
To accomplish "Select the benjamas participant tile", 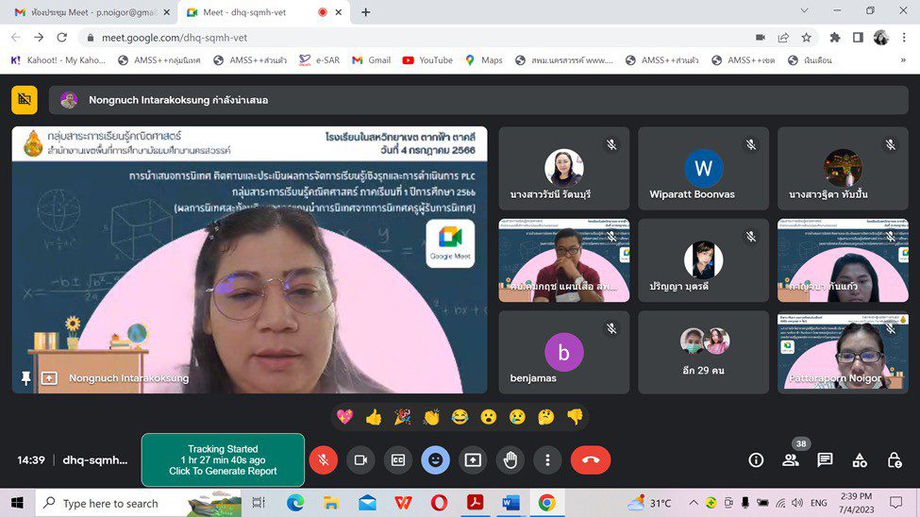I will 564,352.
